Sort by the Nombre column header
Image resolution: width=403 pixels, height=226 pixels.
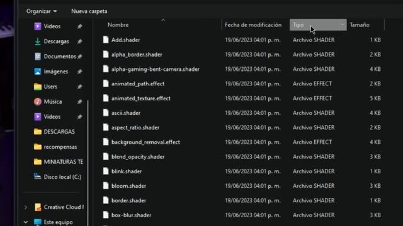[x=118, y=25]
